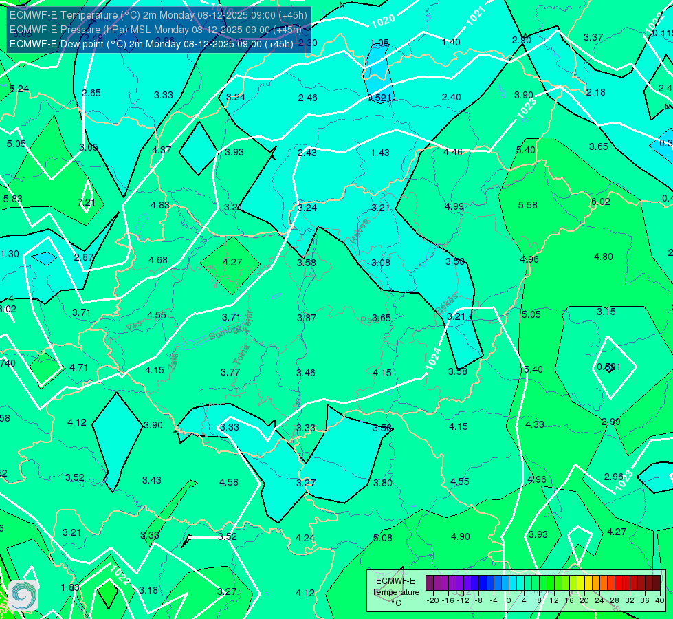Click the ECMWF-E Temperature °C legend title
673x619 pixels.
(x=395, y=592)
